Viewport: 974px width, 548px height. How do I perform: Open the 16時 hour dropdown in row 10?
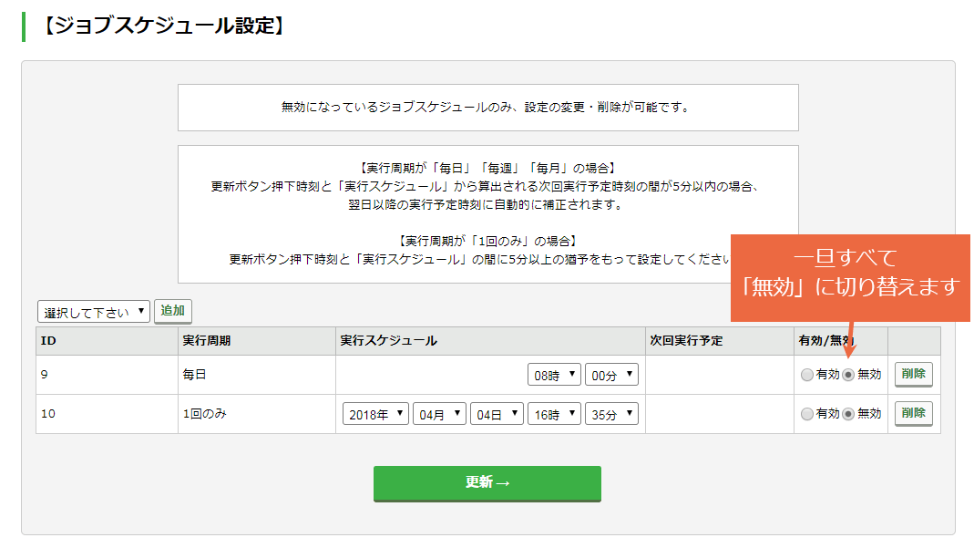tap(554, 414)
